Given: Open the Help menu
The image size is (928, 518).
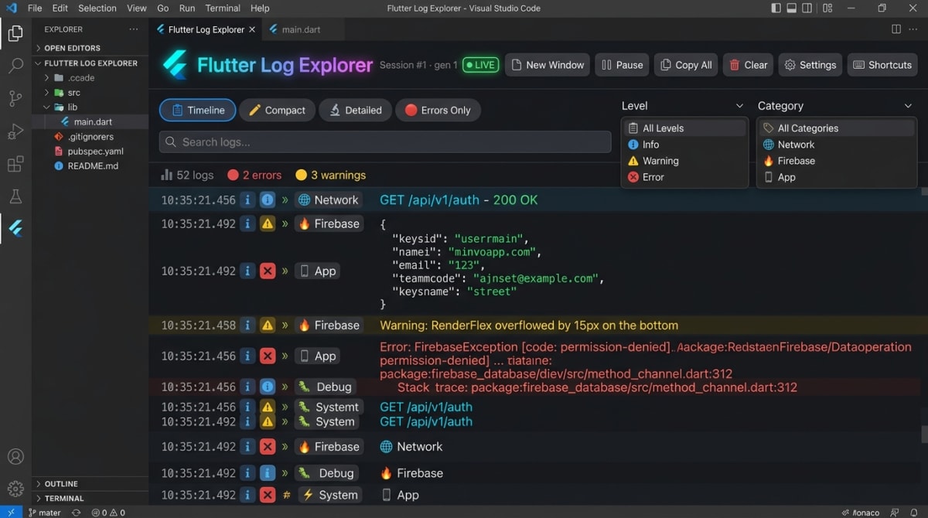Looking at the screenshot, I should 260,8.
